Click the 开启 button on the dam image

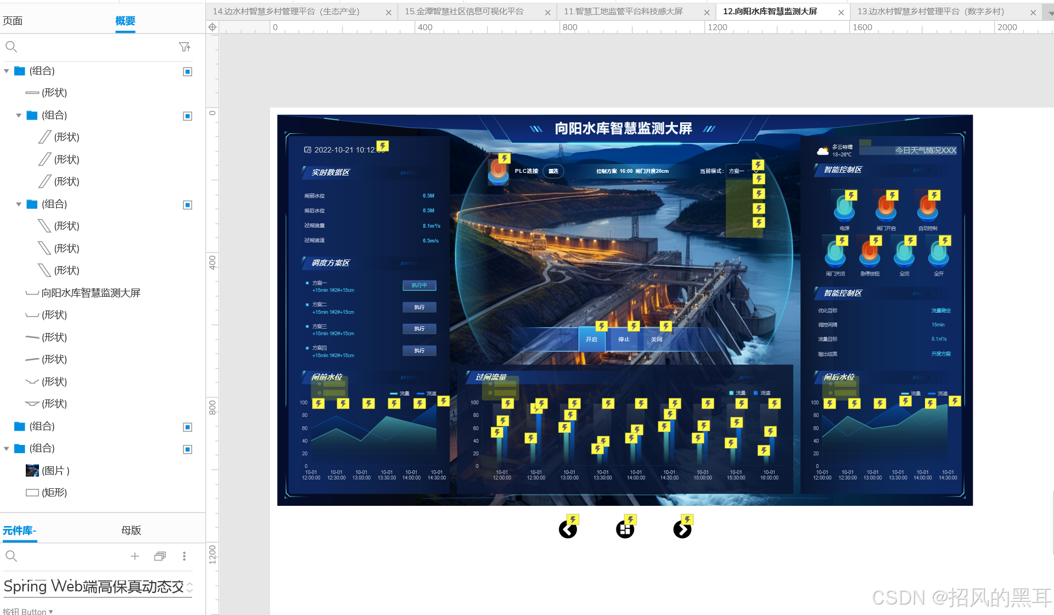[x=591, y=340]
